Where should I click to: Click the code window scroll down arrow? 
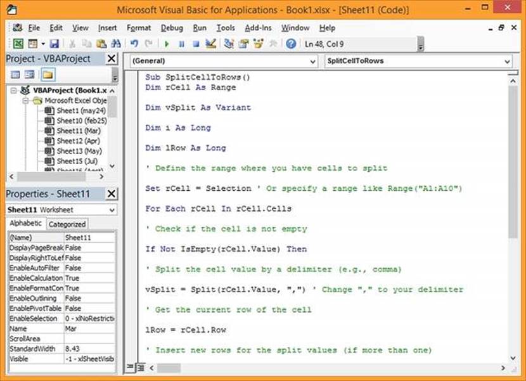(513, 358)
